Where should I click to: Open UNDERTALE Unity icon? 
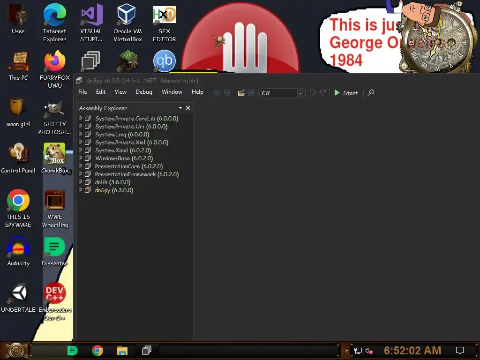click(18, 298)
